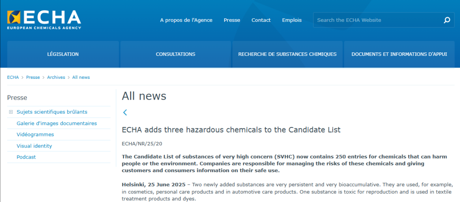Viewport: 460px width, 202px height.
Task: Focus the Search the ECHA Website field
Action: click(x=377, y=20)
